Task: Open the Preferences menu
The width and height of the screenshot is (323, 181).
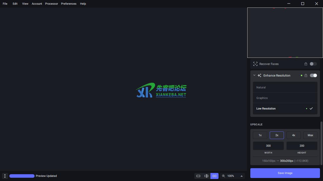Action: (x=69, y=4)
